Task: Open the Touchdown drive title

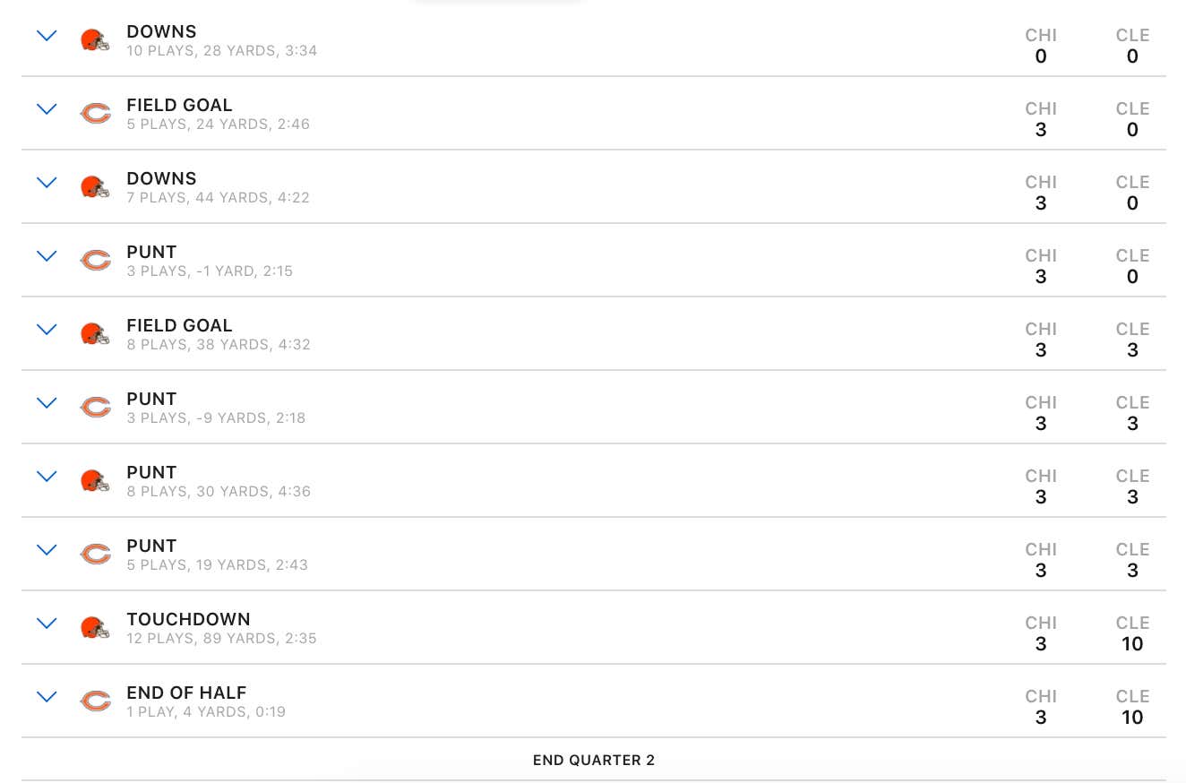Action: coord(188,619)
